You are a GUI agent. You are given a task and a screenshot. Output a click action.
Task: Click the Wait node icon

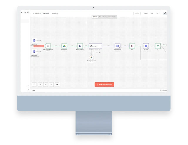(x=132, y=46)
